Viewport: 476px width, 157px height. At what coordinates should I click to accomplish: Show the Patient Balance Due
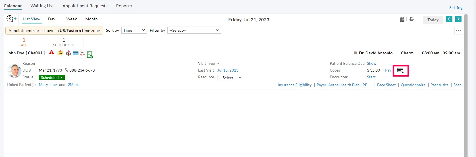pyautogui.click(x=371, y=63)
